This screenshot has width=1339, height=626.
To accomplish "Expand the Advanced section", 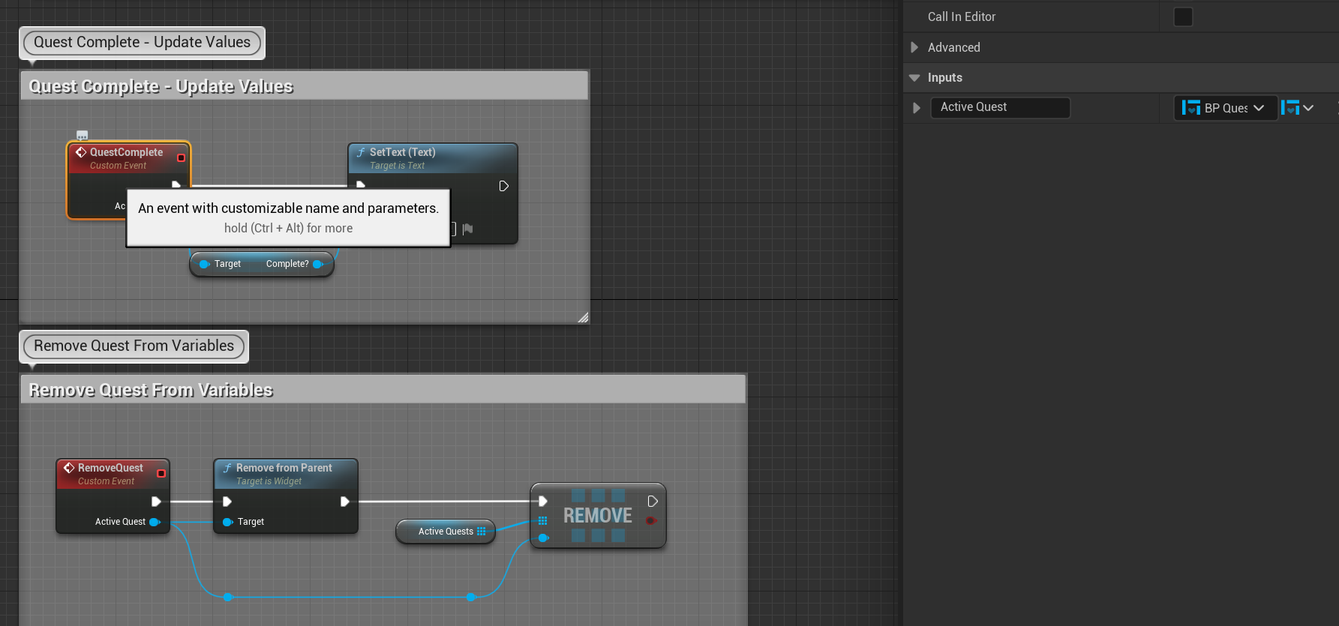I will coord(914,47).
